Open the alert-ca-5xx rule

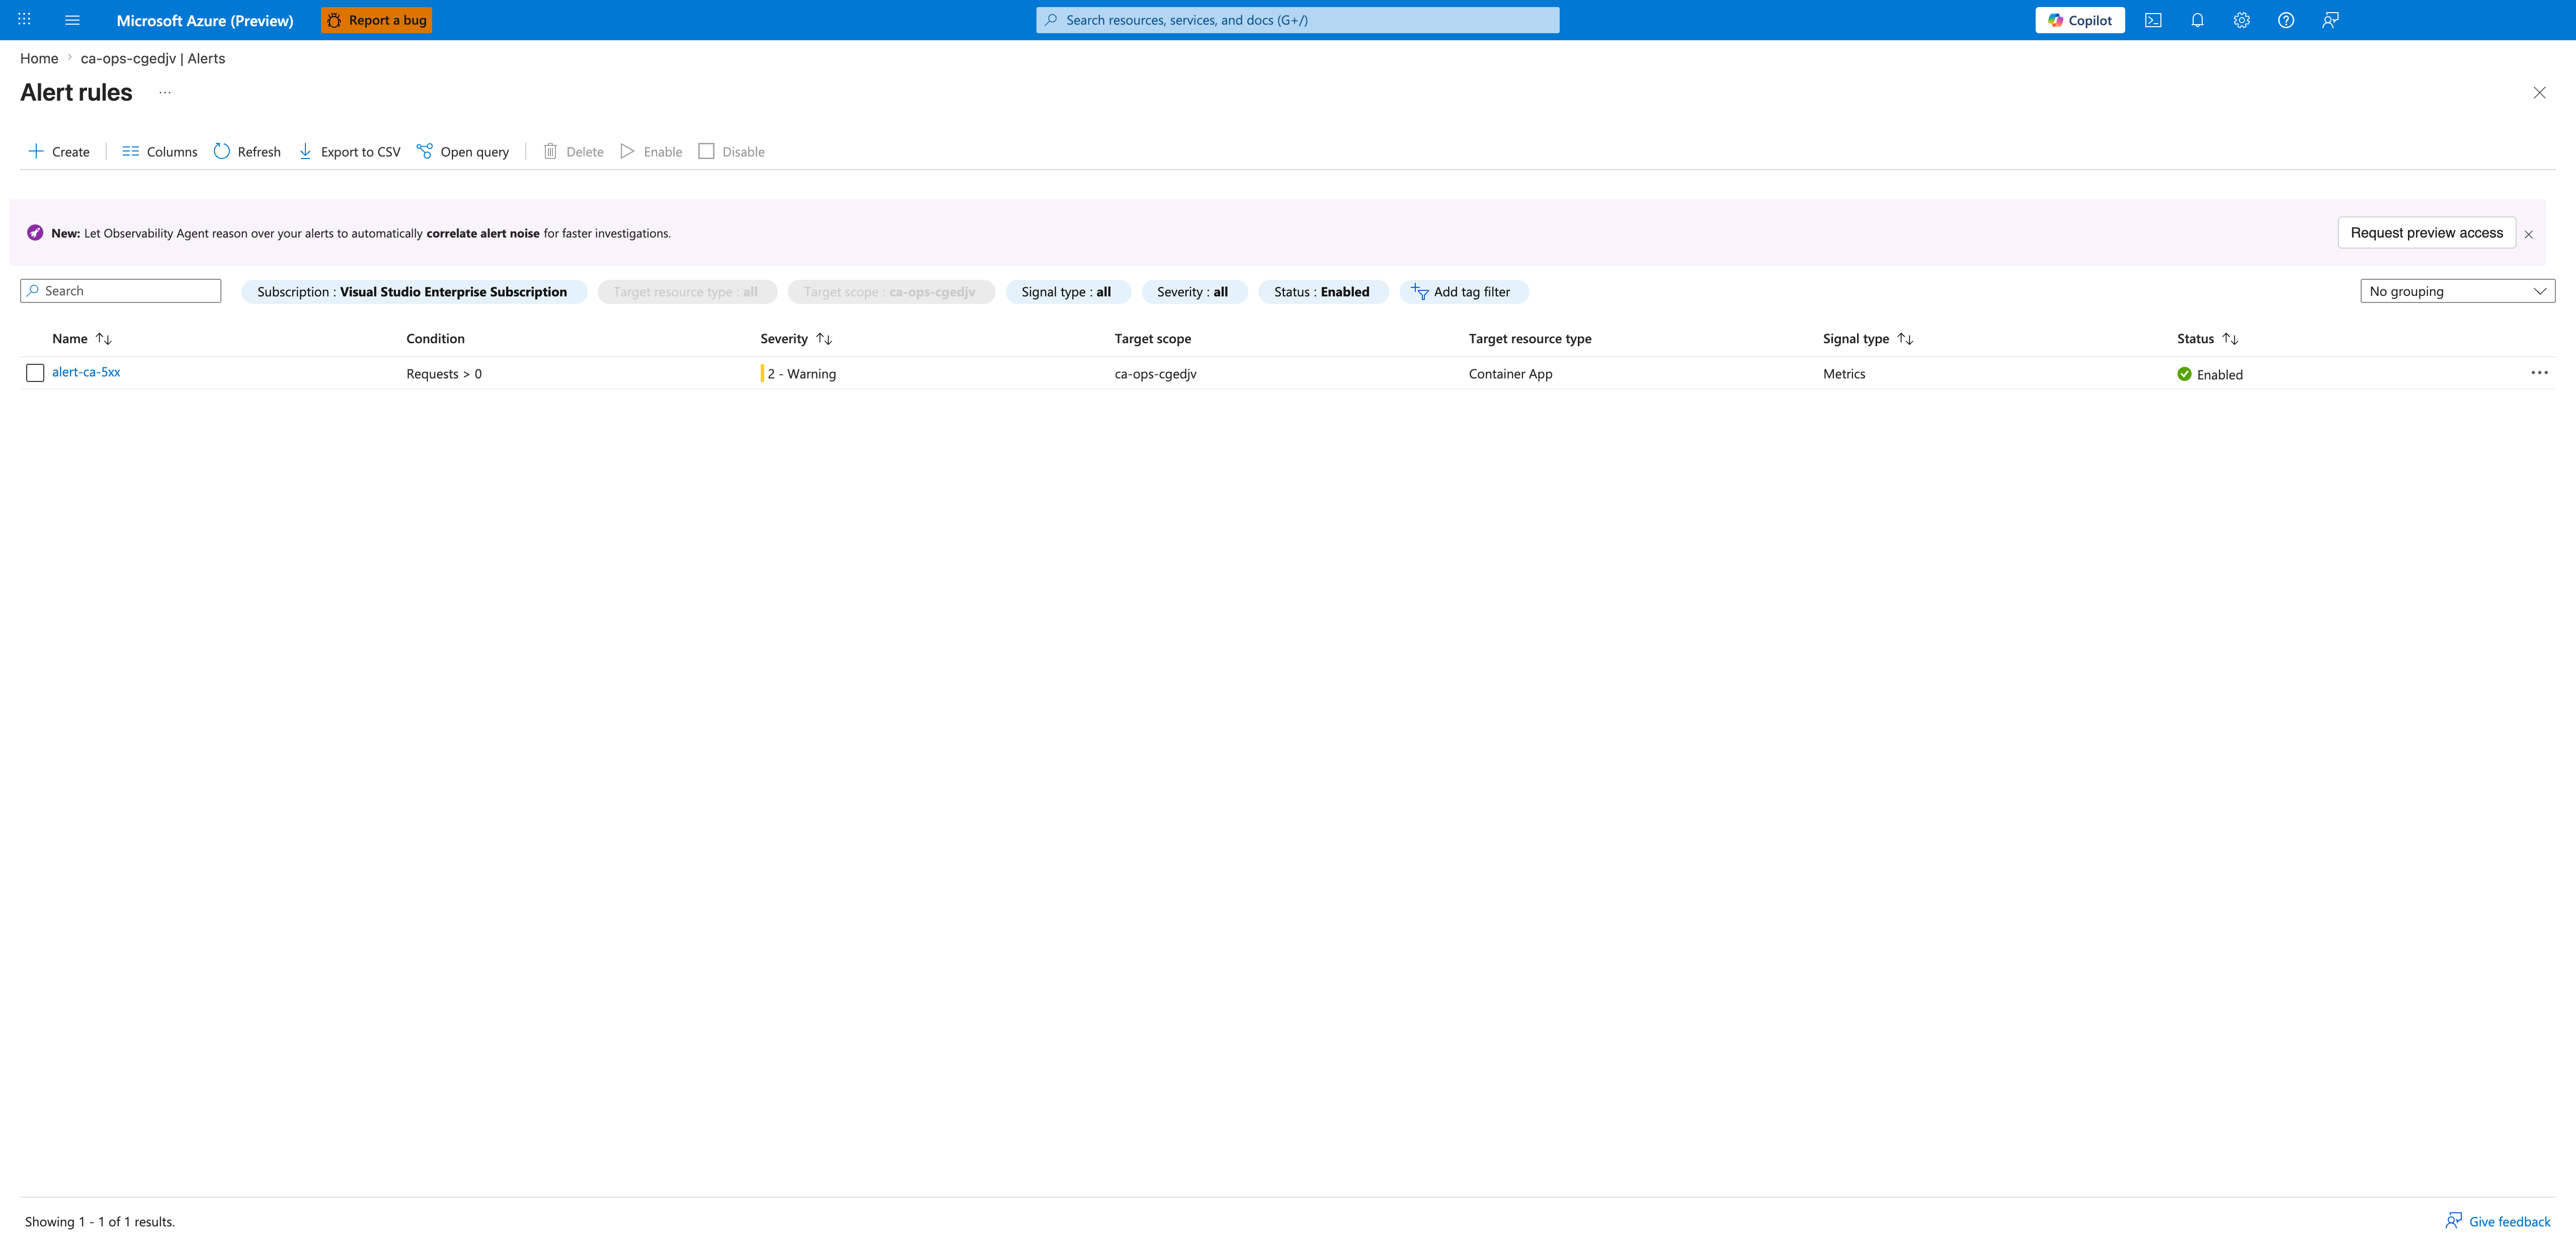tap(86, 372)
